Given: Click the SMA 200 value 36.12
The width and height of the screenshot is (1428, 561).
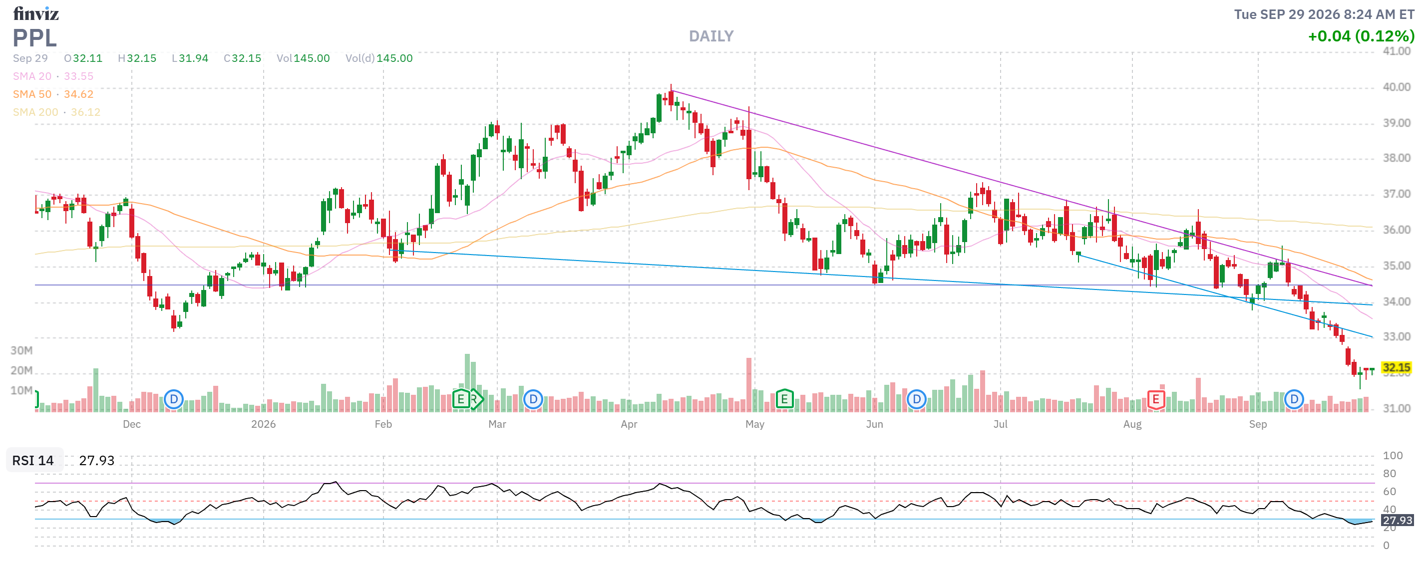Looking at the screenshot, I should [85, 112].
